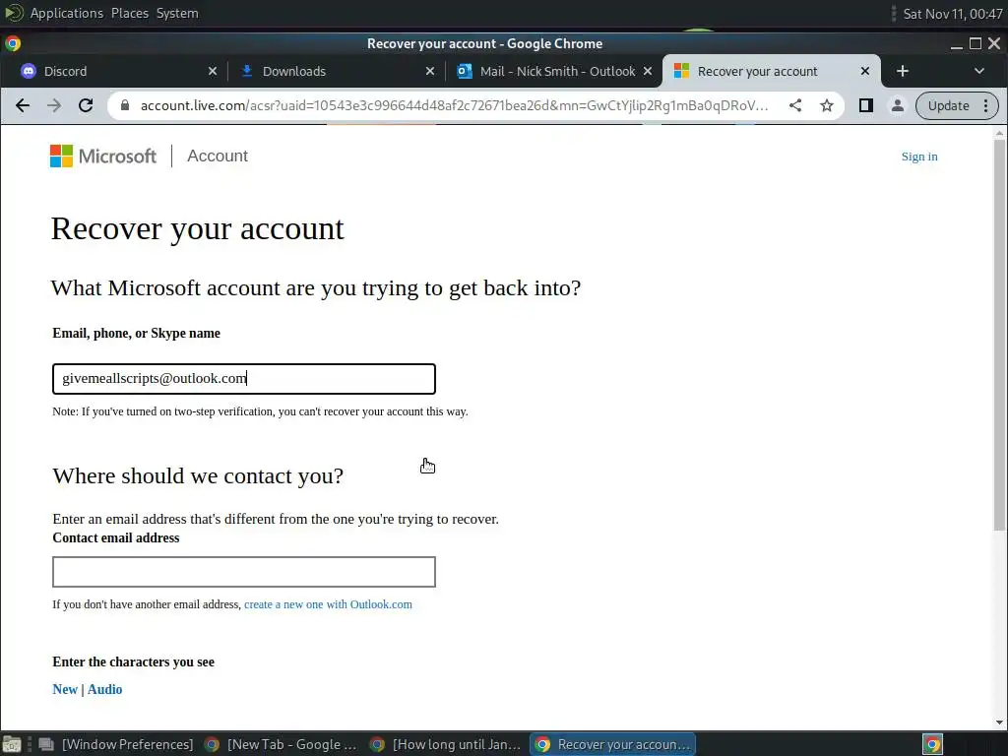Click the padlock site info icon
Screen dimensions: 1008x756
125,105
